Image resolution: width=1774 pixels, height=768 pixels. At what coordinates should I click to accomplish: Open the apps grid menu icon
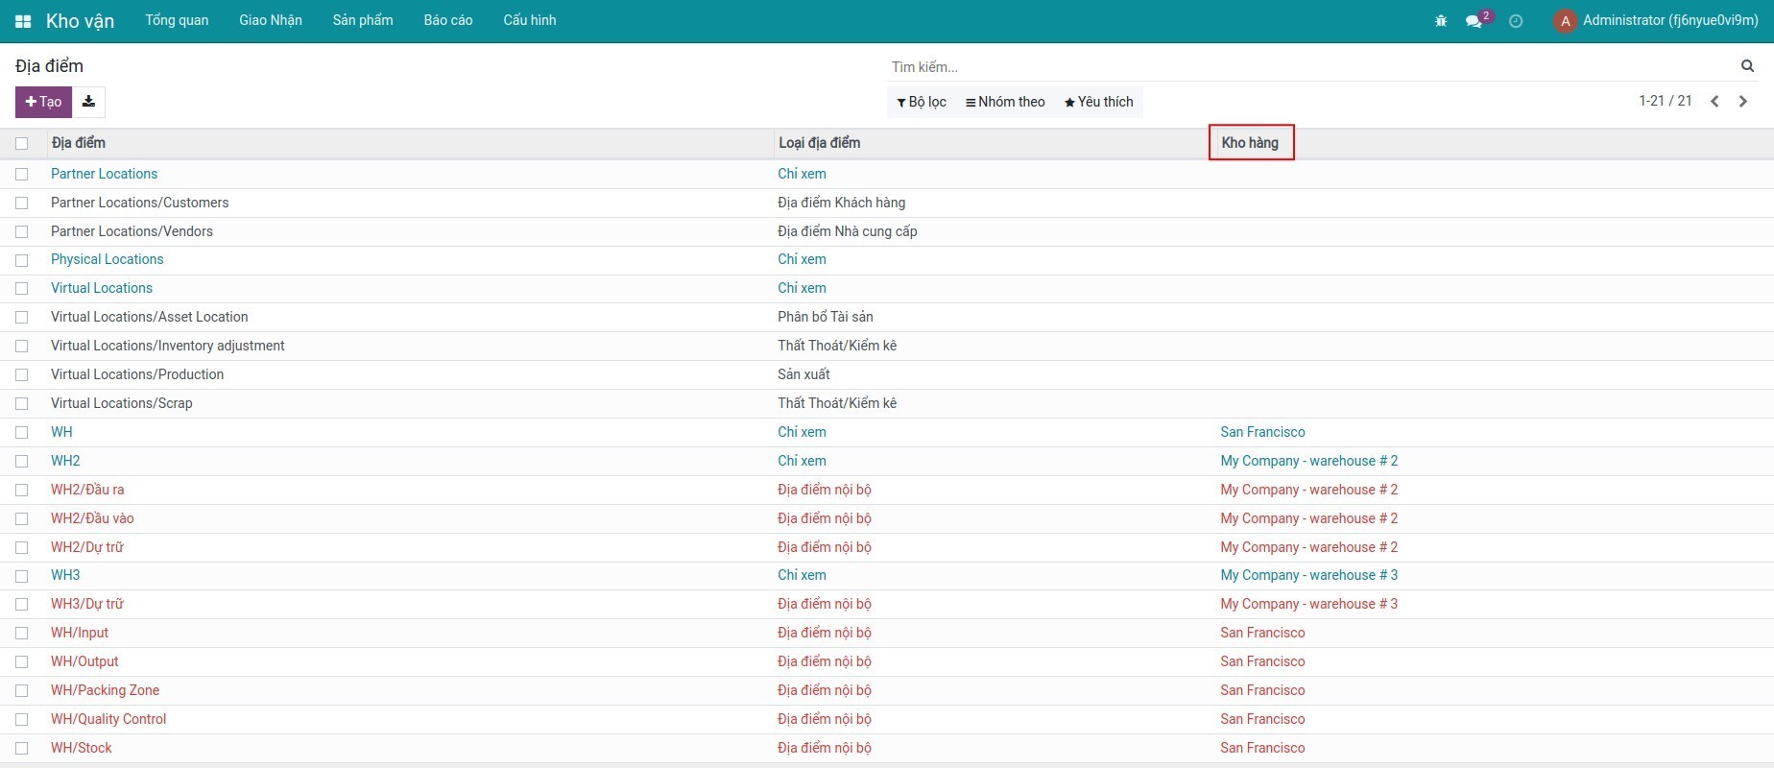point(23,21)
